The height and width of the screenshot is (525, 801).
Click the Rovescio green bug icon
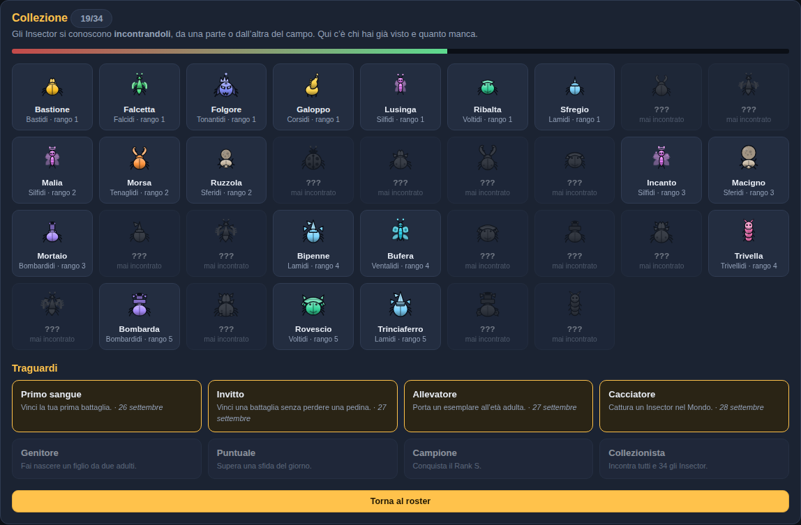(x=313, y=305)
